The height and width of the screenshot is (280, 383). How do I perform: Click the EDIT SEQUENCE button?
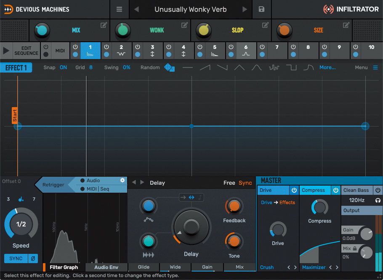coord(27,51)
